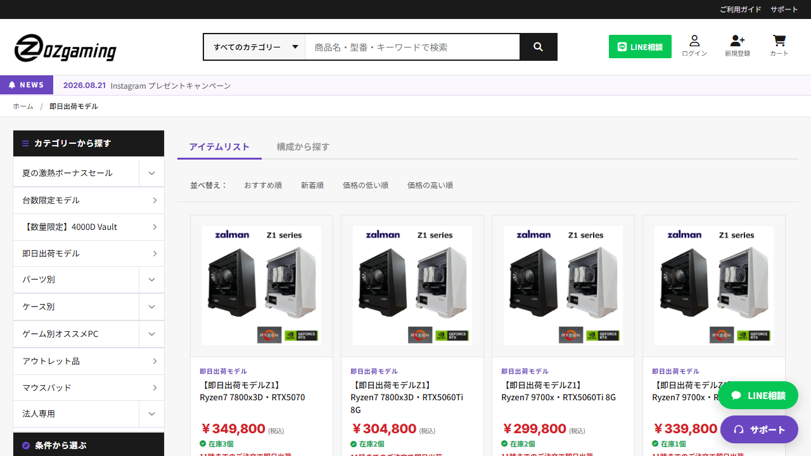Click the 条件から選ぶ header
This screenshot has height=456, width=811.
tap(89, 445)
